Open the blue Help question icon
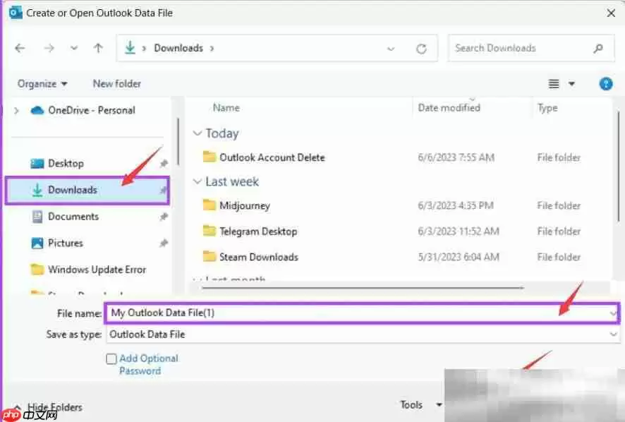 click(605, 83)
